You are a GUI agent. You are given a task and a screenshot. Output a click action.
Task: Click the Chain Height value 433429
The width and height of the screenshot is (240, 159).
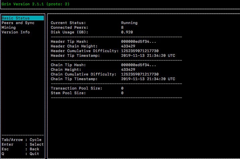click(128, 69)
